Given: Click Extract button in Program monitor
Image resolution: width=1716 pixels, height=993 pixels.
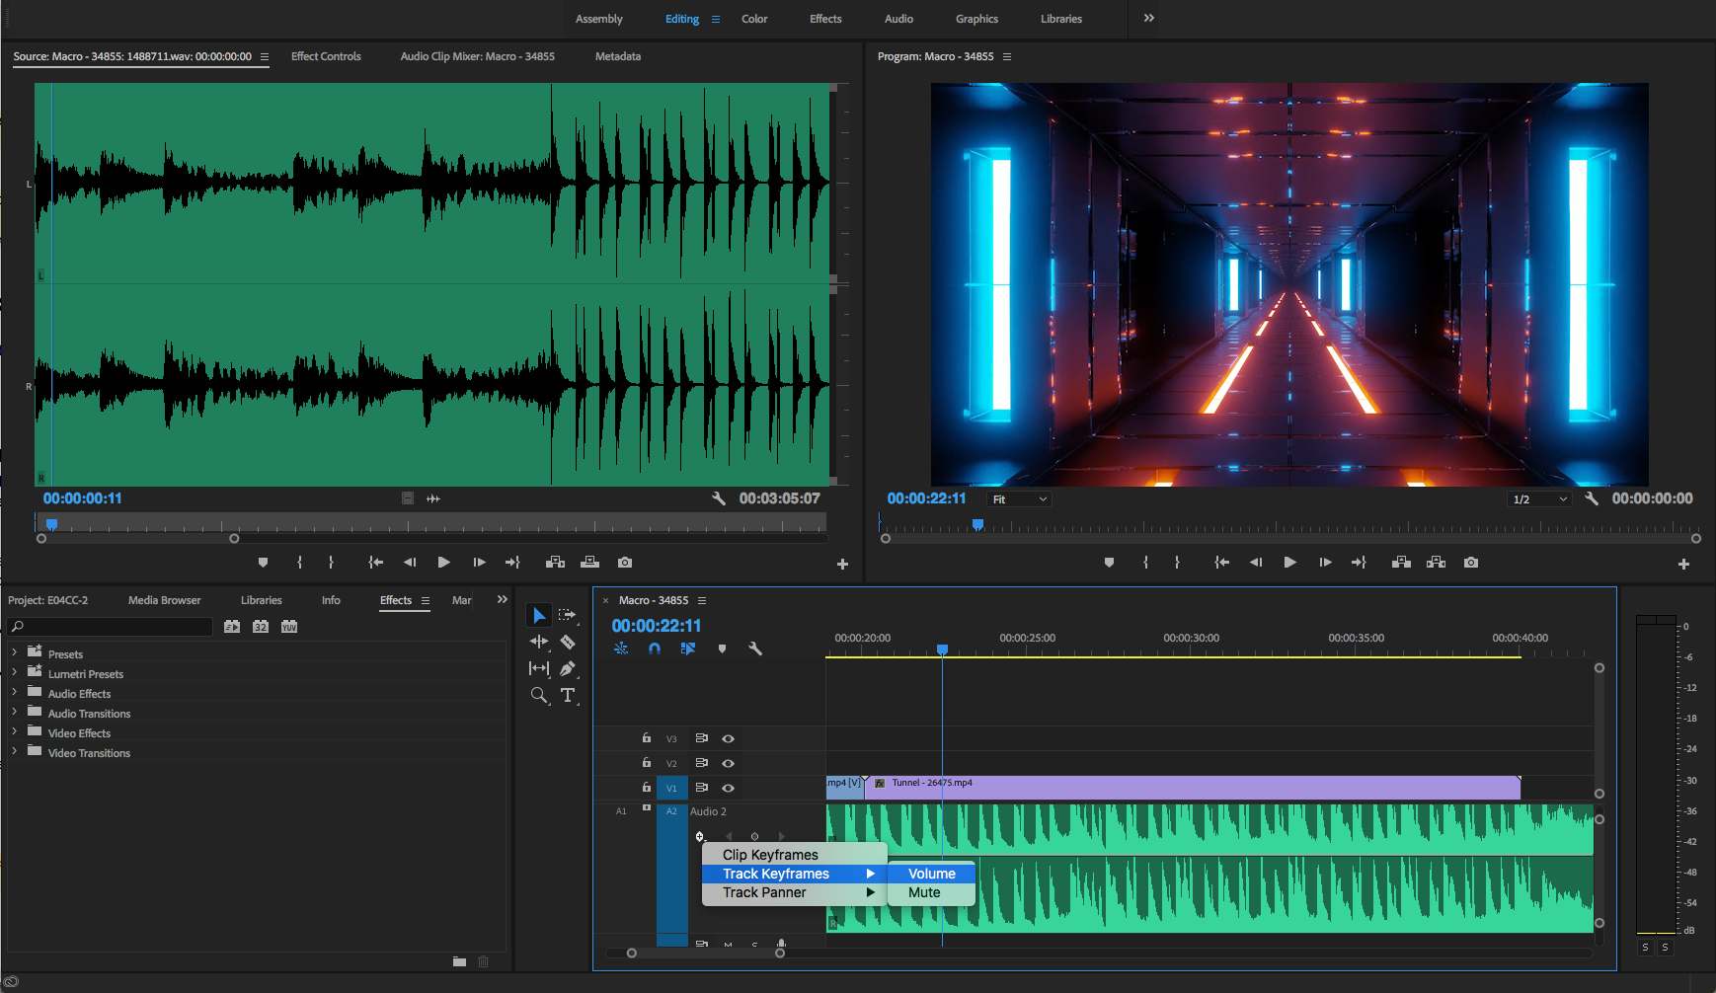Looking at the screenshot, I should click(1437, 563).
